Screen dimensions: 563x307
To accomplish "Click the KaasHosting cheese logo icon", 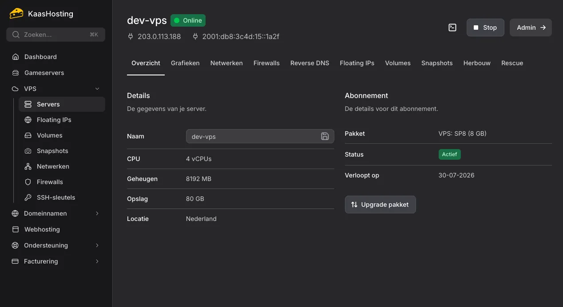I will click(16, 13).
